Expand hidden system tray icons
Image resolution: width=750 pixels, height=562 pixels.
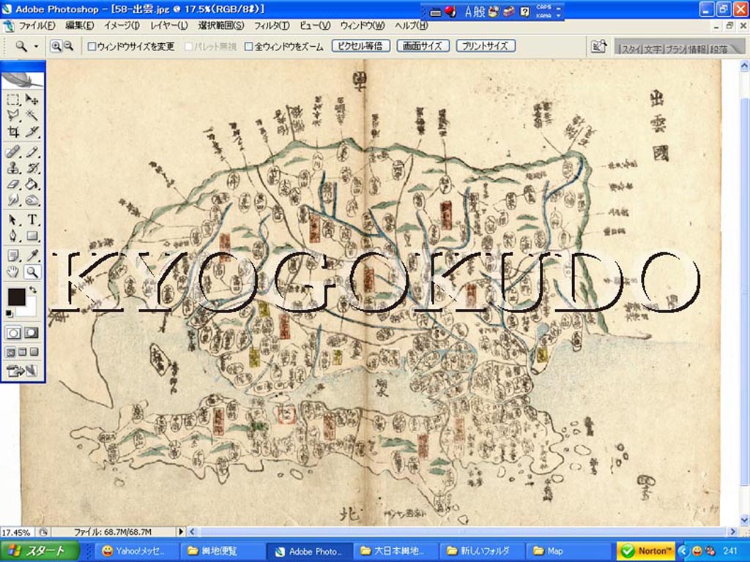(683, 550)
